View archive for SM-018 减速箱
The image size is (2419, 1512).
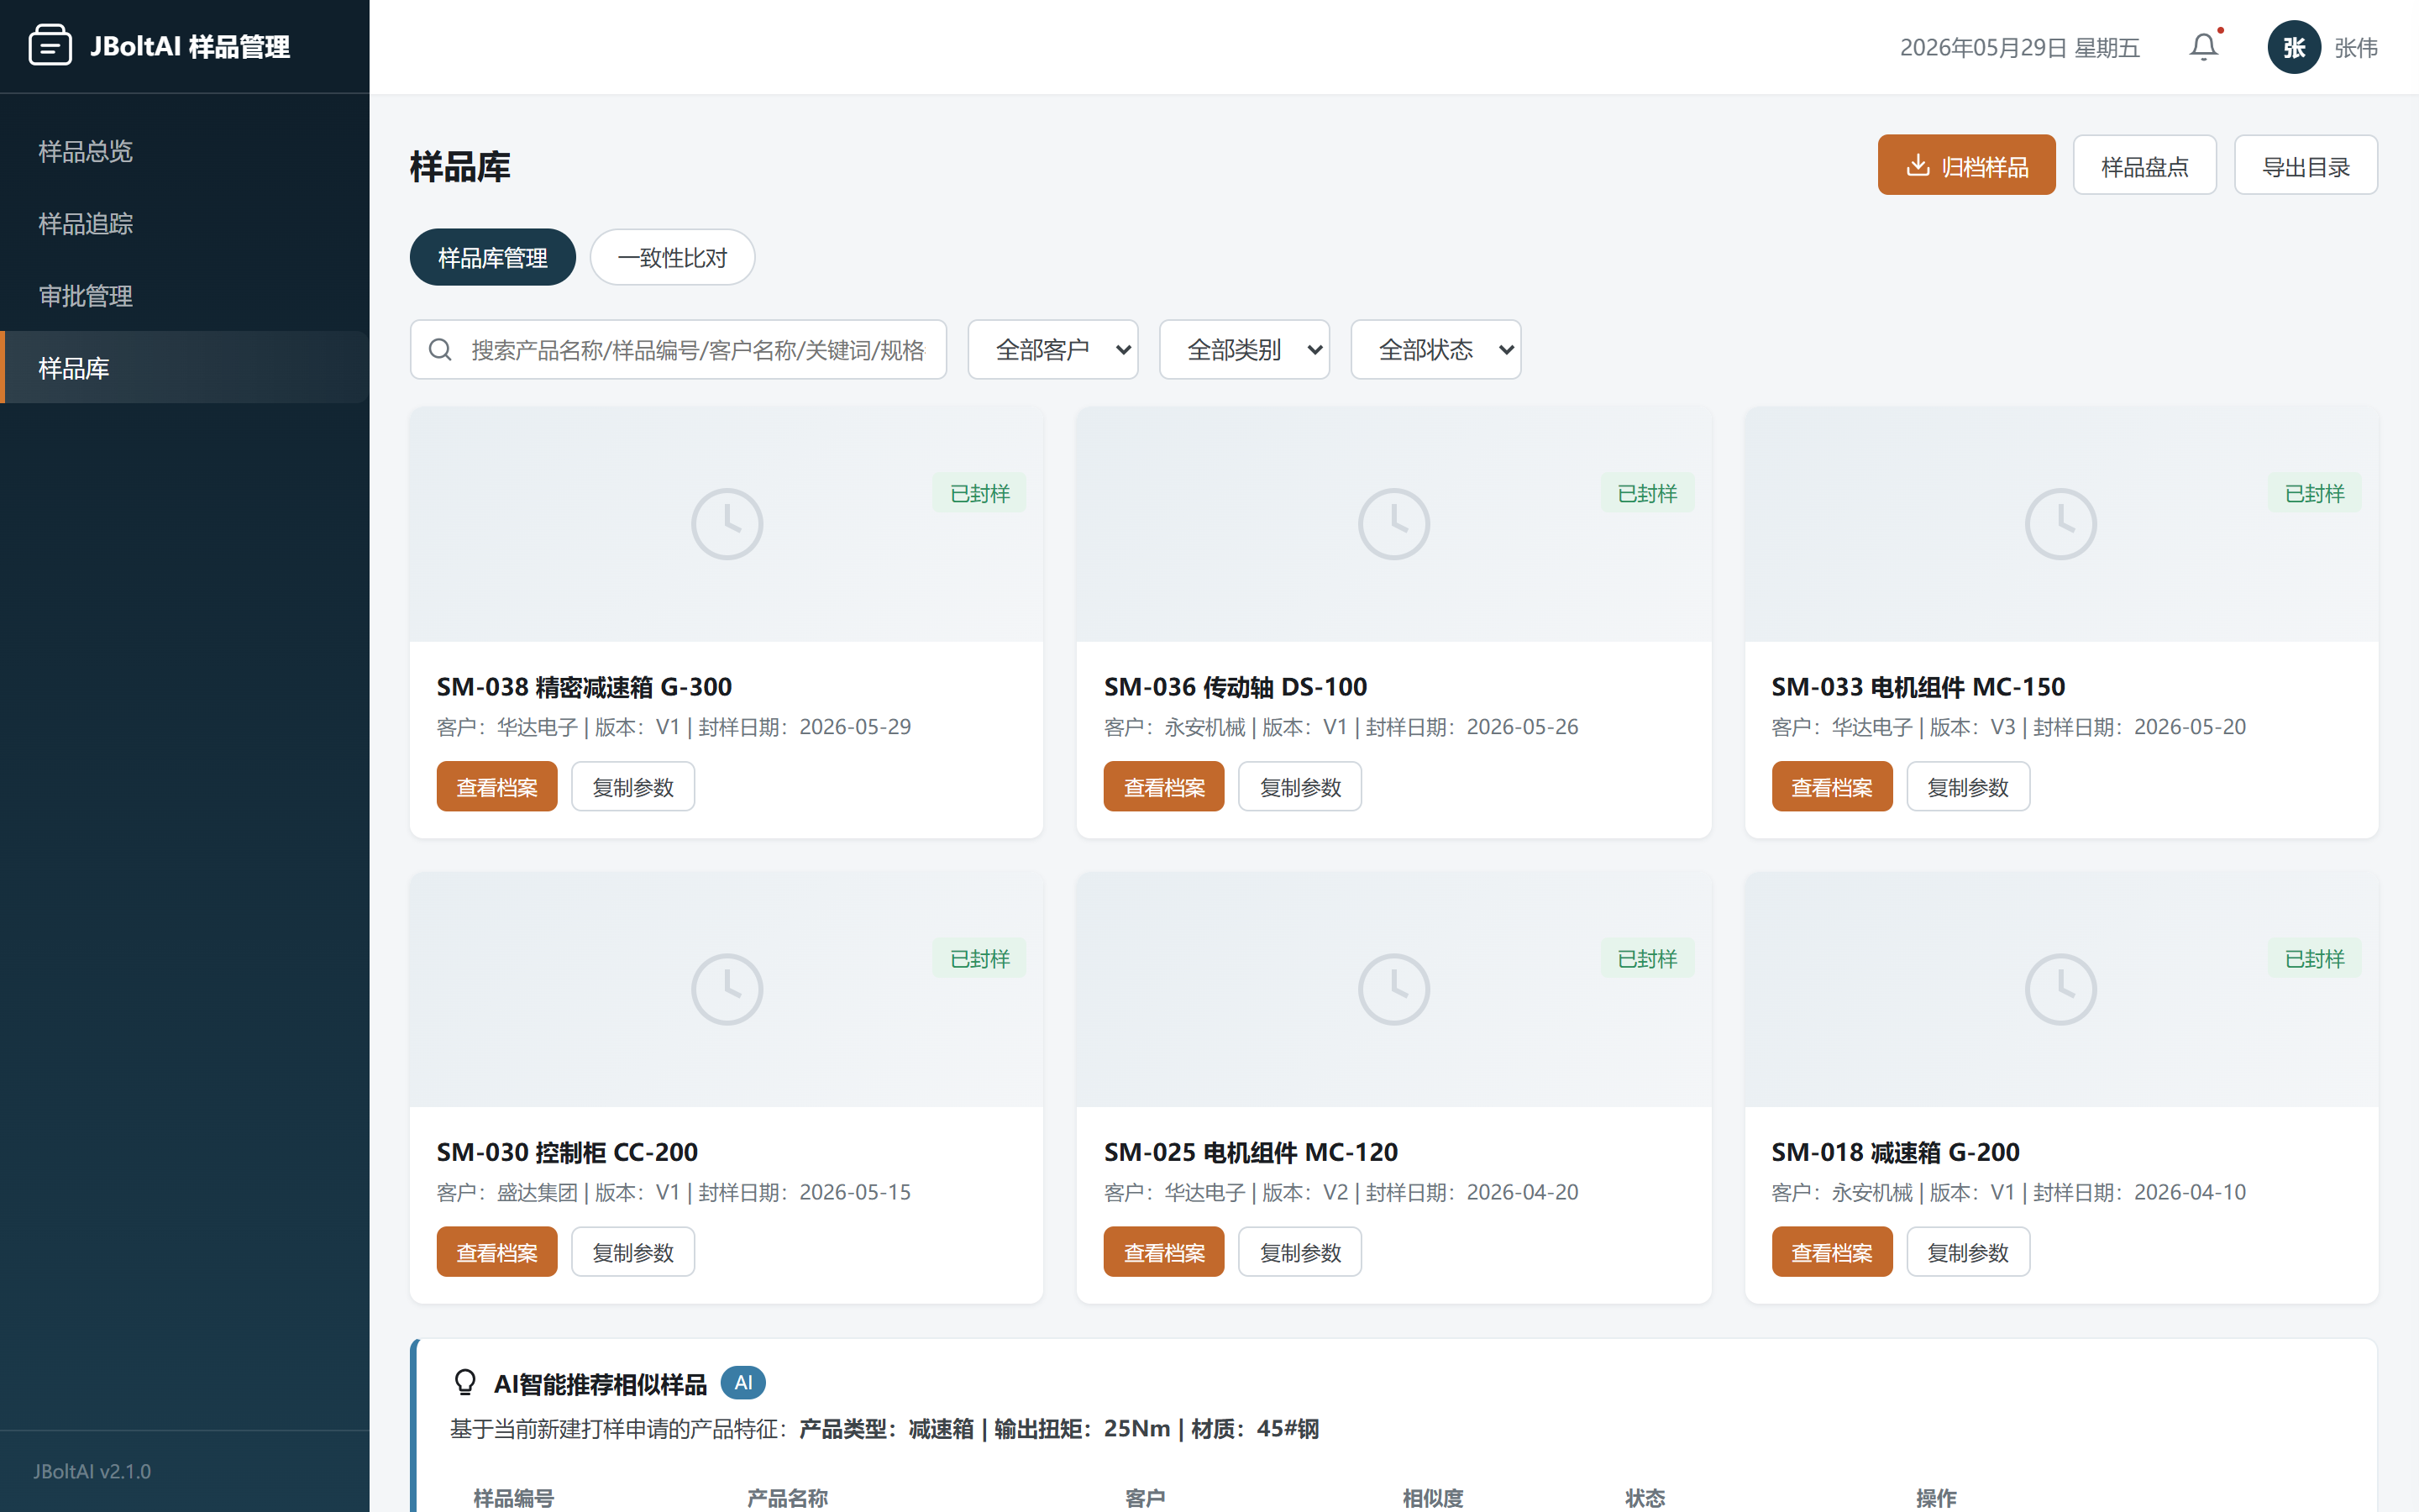coord(1831,1252)
